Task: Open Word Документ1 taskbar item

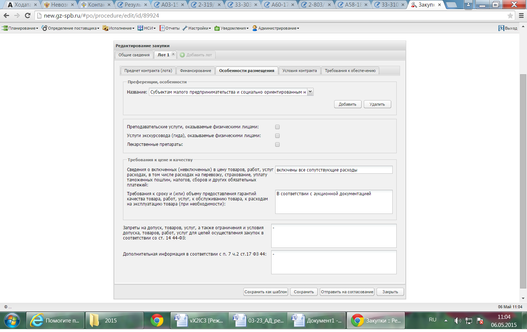Action: click(316, 321)
